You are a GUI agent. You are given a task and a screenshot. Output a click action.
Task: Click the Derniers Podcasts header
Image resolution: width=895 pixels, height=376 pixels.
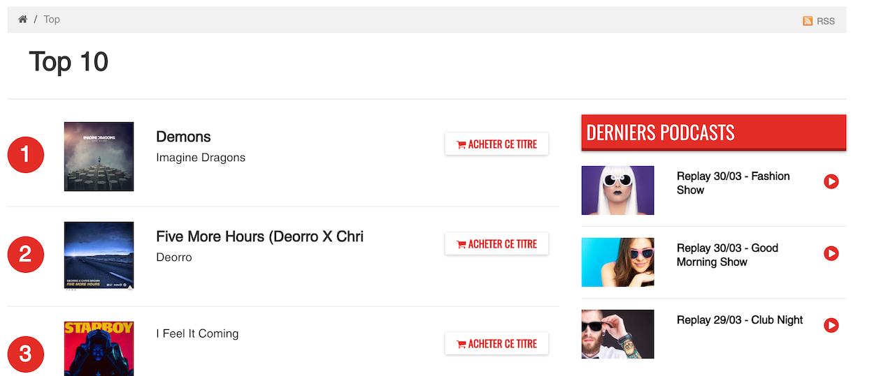(x=714, y=132)
